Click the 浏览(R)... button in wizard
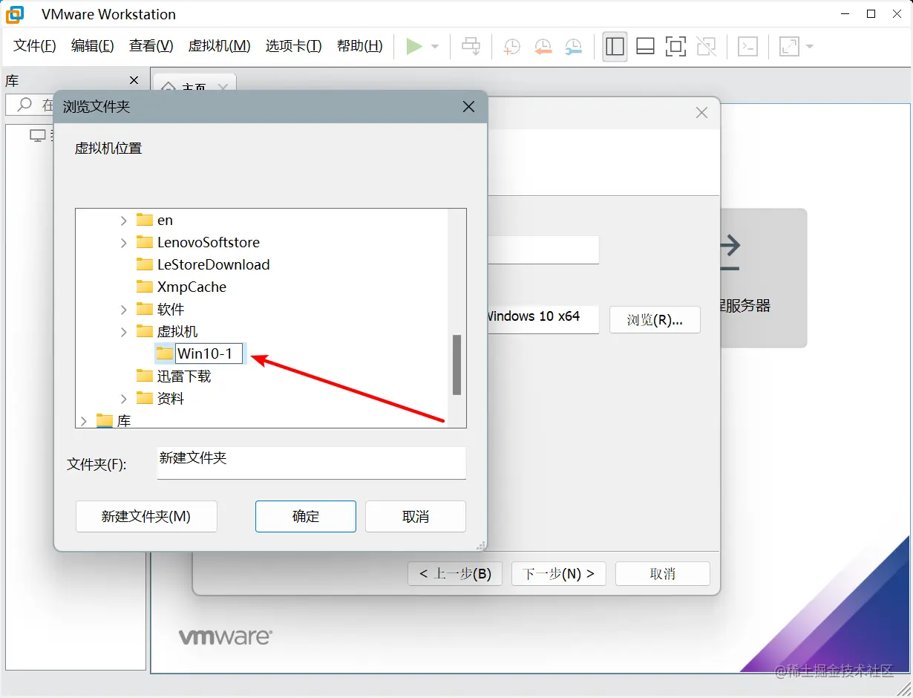Viewport: 913px width, 698px height. point(655,320)
